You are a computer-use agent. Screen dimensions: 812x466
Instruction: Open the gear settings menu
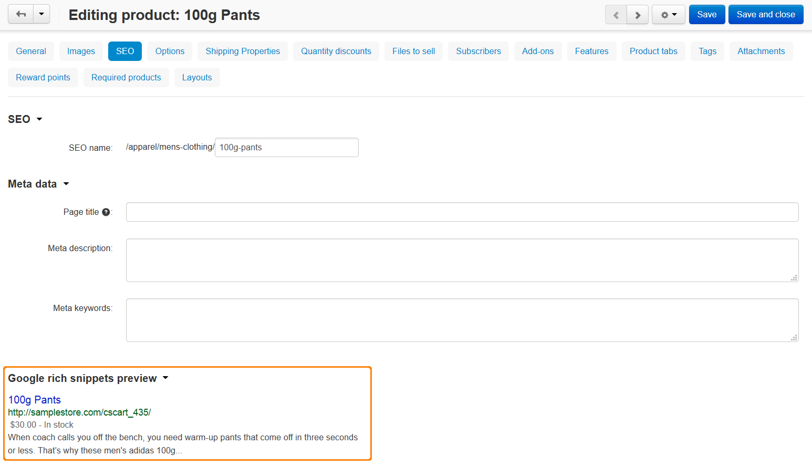pos(669,15)
